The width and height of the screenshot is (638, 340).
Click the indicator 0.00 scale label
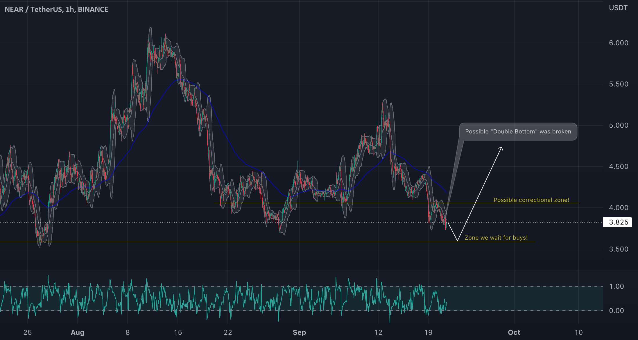pos(617,311)
